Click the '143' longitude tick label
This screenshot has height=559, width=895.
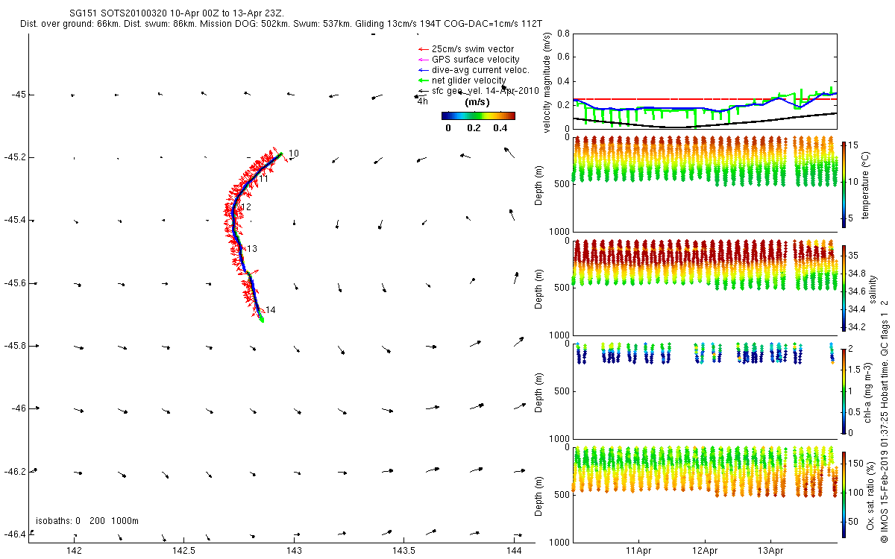click(294, 550)
